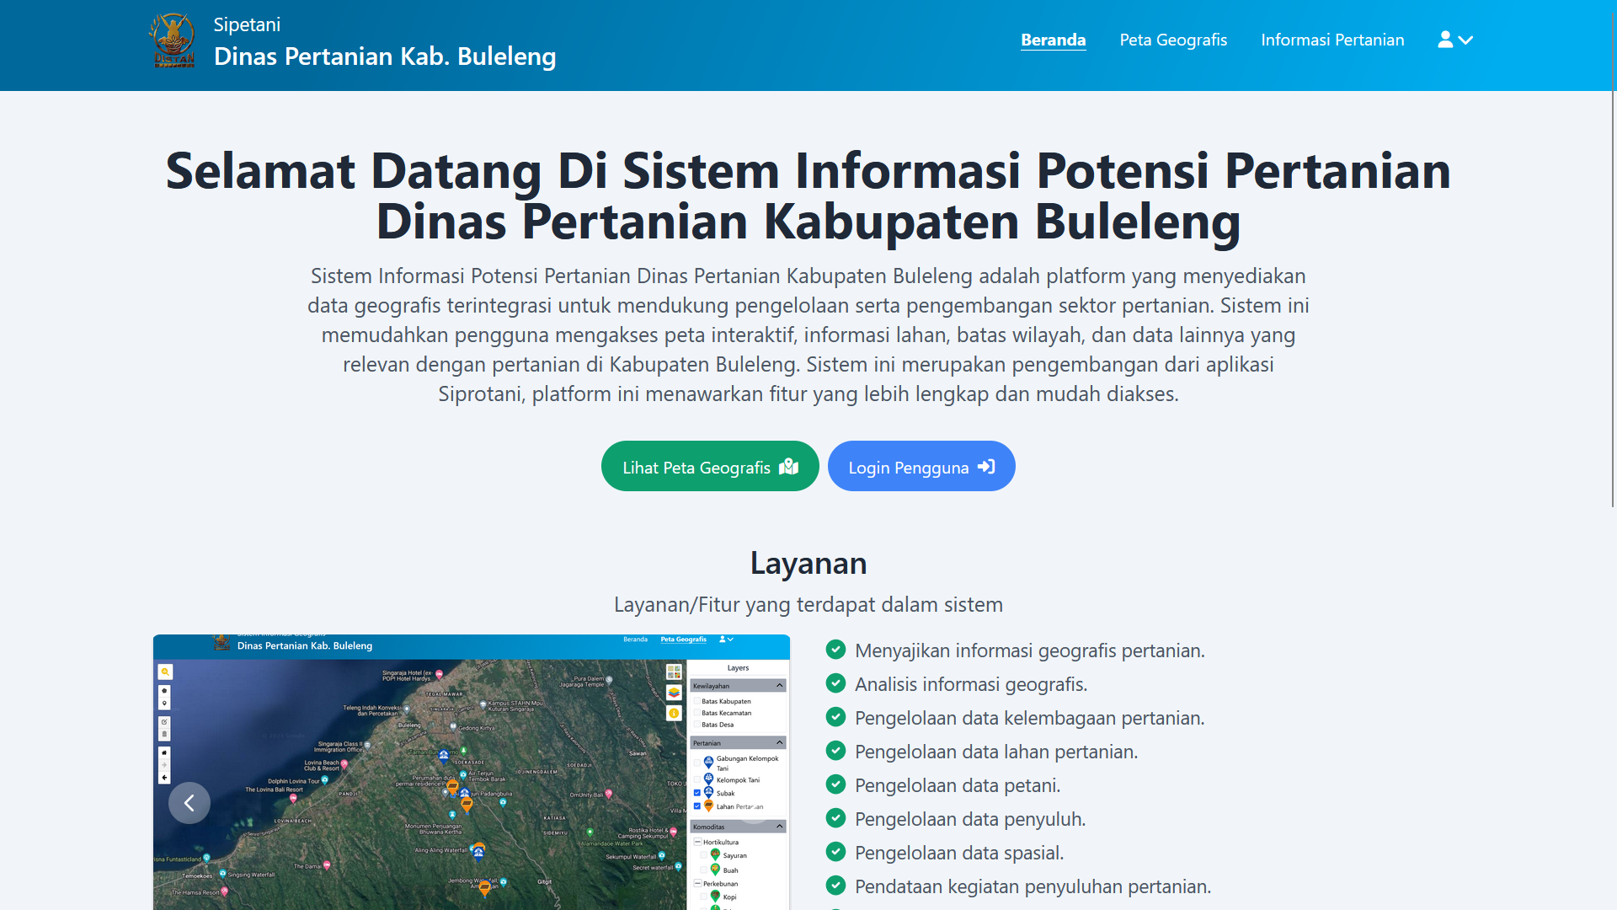The width and height of the screenshot is (1617, 910).
Task: Collapse the Pertanian layers section
Action: (780, 742)
